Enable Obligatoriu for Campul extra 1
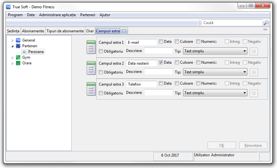This screenshot has width=277, height=168. (x=101, y=51)
